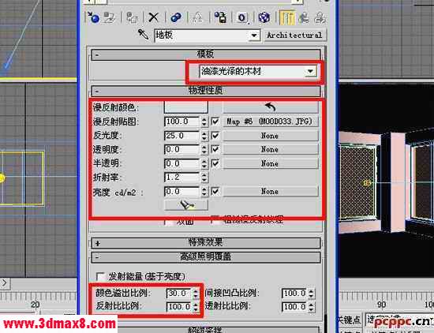
Task: Click Show Map in Viewport cube icon
Action: (264, 17)
